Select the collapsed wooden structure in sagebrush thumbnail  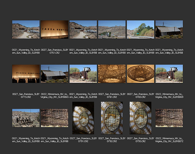tap(26, 118)
